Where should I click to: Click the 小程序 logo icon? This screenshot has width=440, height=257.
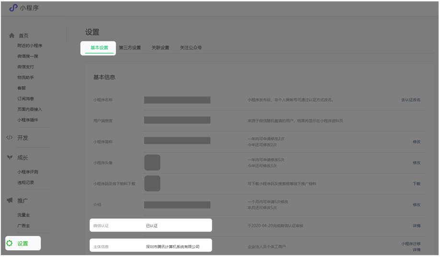[x=13, y=8]
